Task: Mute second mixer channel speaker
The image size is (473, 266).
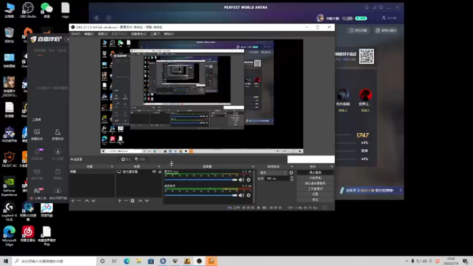Action: coord(241,195)
